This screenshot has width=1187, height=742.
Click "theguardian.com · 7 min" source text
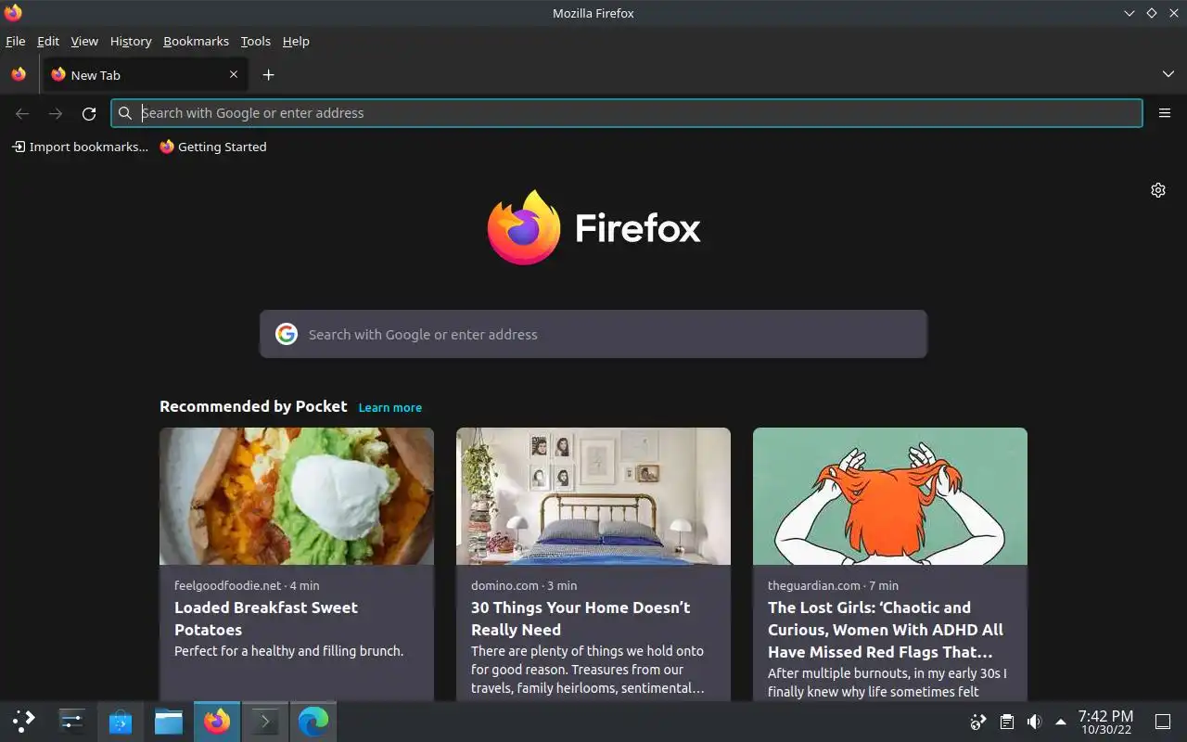[833, 585]
